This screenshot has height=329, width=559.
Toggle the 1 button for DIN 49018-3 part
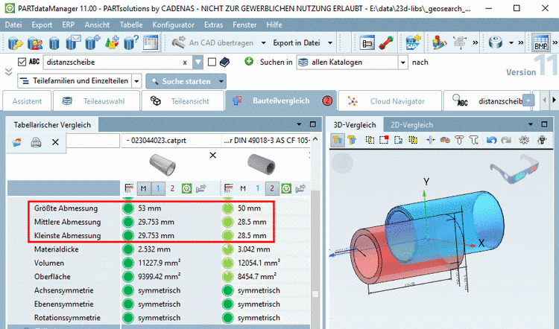(257, 188)
